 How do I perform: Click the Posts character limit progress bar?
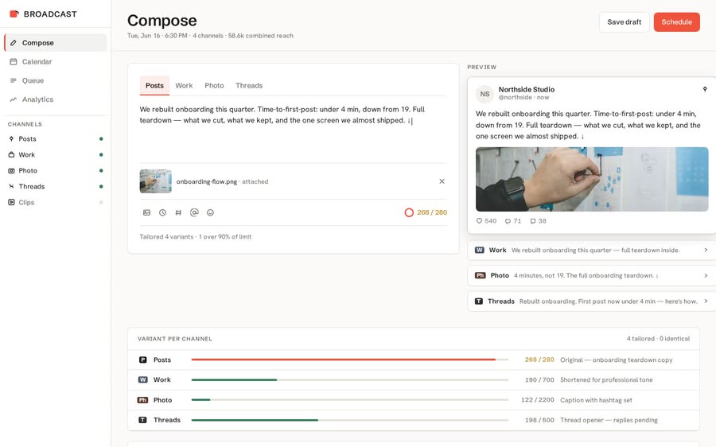coord(350,360)
